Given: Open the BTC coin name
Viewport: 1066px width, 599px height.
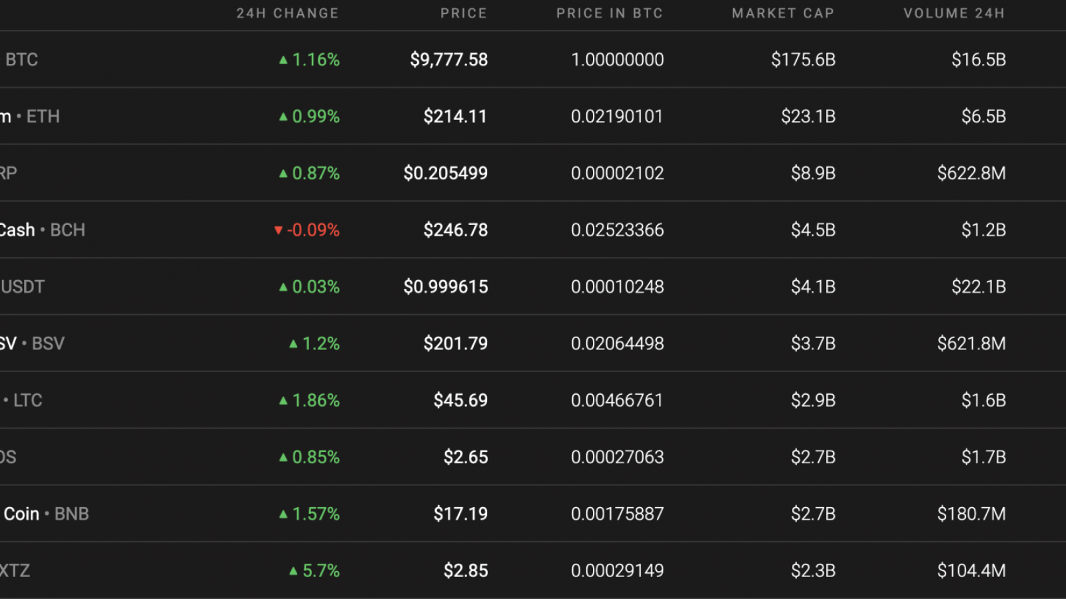Looking at the screenshot, I should tap(21, 60).
